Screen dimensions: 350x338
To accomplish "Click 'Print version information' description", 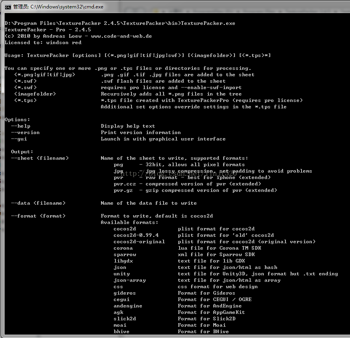I will coord(141,132).
